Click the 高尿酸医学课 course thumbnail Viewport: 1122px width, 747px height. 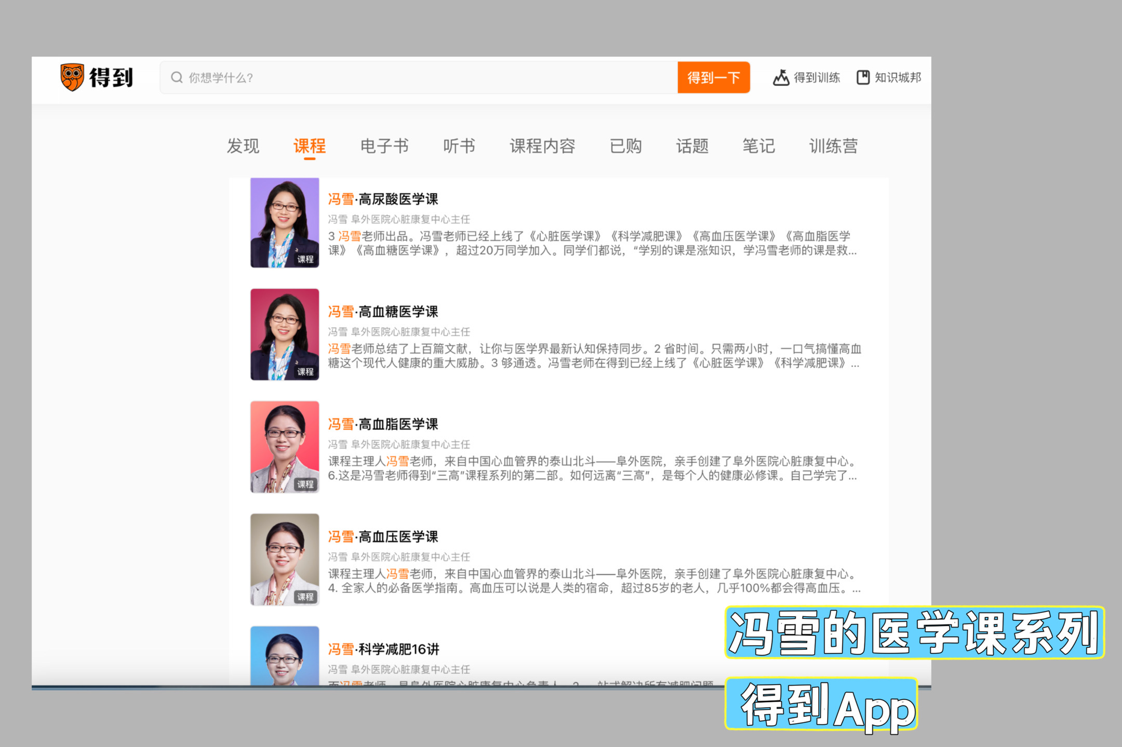285,223
